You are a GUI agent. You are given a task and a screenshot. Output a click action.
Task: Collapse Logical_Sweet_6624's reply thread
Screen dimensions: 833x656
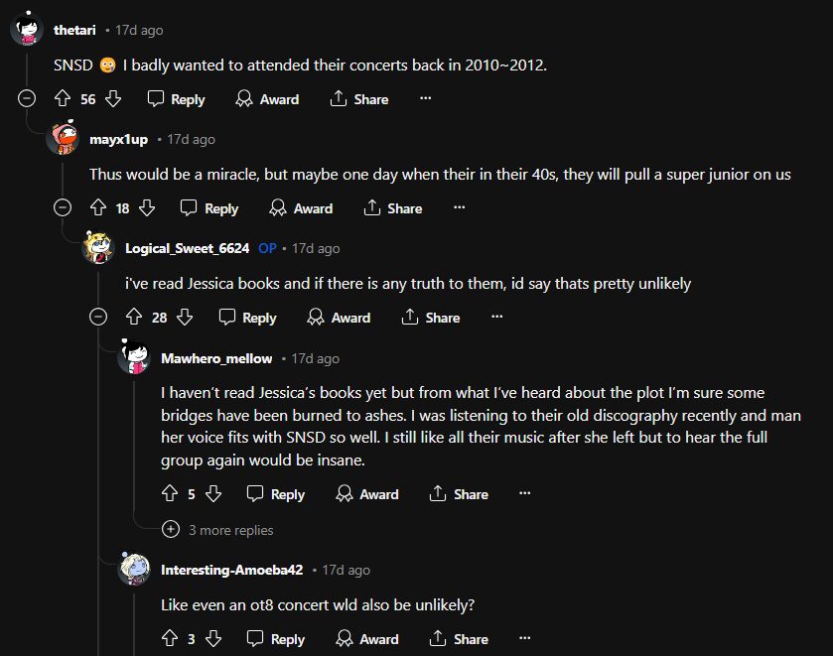click(x=98, y=318)
